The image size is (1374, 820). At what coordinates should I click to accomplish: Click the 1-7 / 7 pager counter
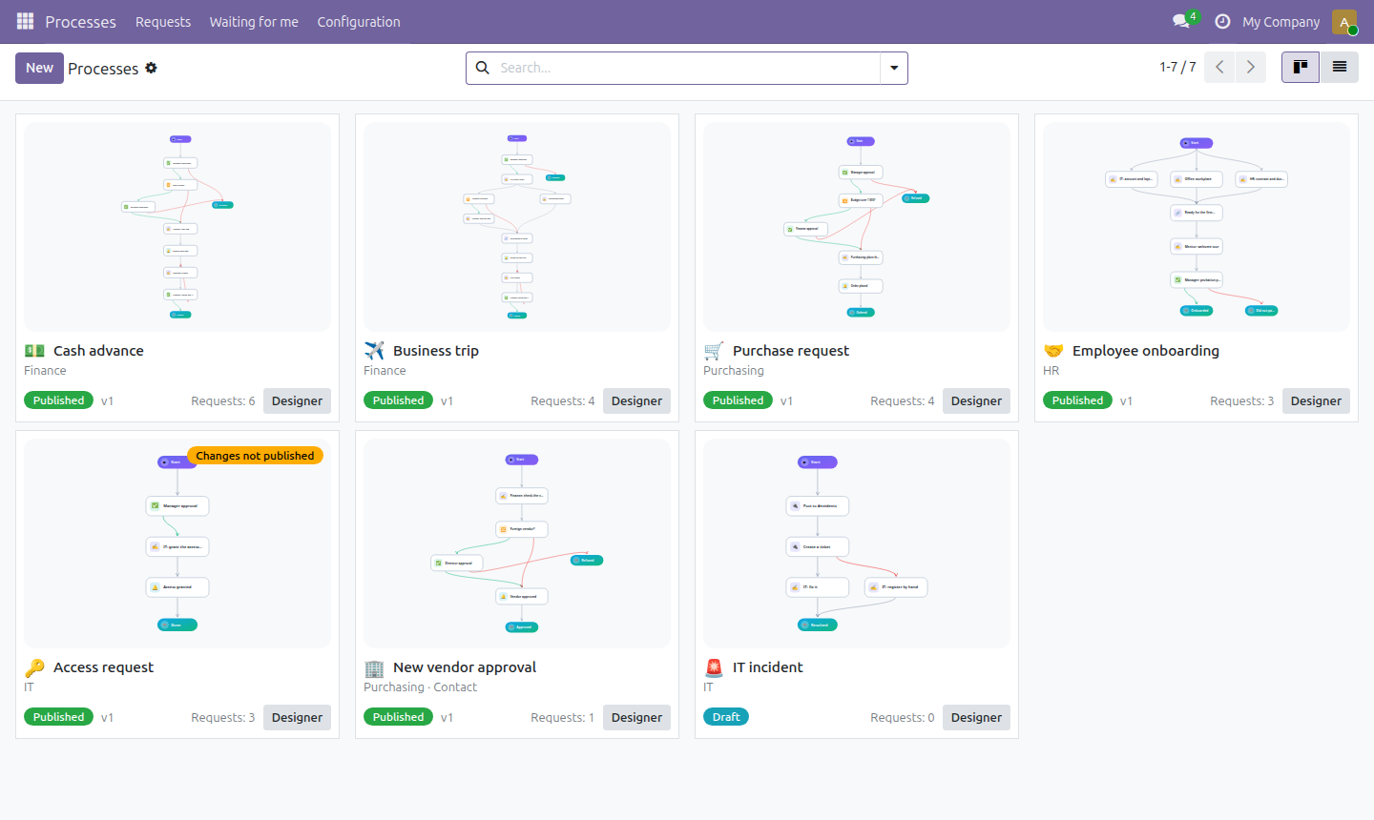(x=1177, y=67)
